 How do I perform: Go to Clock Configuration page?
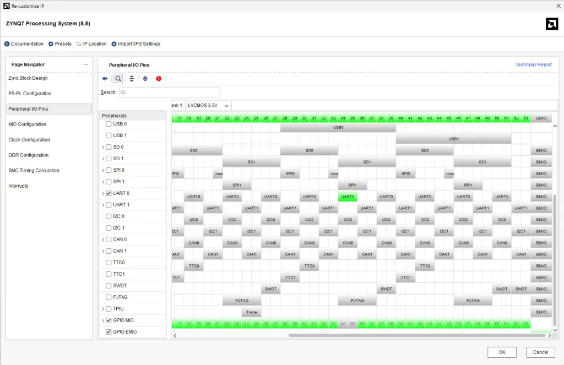29,140
